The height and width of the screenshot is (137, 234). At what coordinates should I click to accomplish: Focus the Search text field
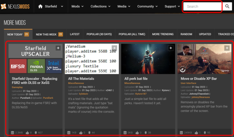(202, 6)
